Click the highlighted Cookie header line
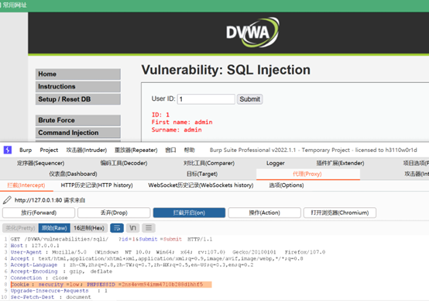 (111, 285)
